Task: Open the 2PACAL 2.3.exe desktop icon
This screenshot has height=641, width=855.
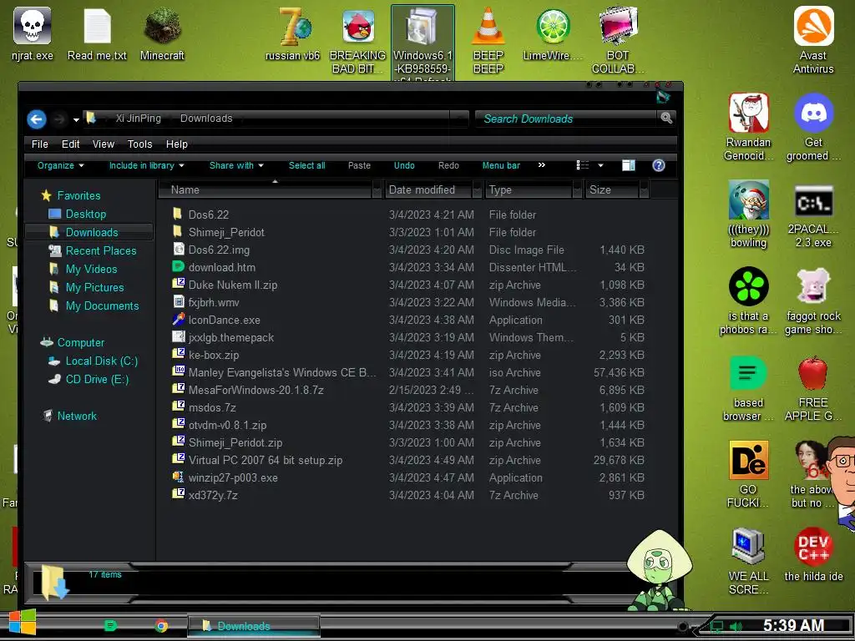Action: 813,215
